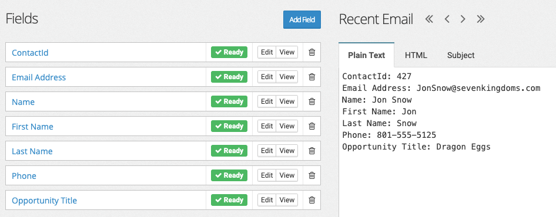556x217 pixels.
Task: Jump to last email with double-right arrows
Action: coord(480,19)
